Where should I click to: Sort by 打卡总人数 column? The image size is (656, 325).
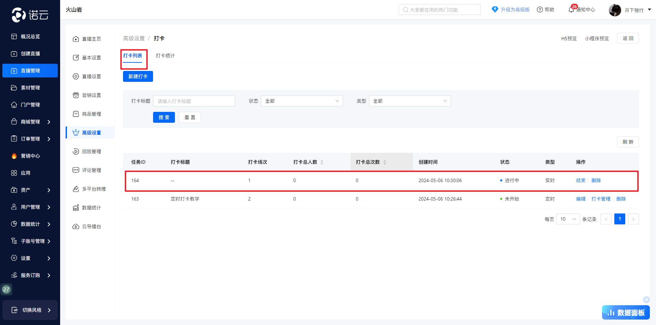pos(322,162)
